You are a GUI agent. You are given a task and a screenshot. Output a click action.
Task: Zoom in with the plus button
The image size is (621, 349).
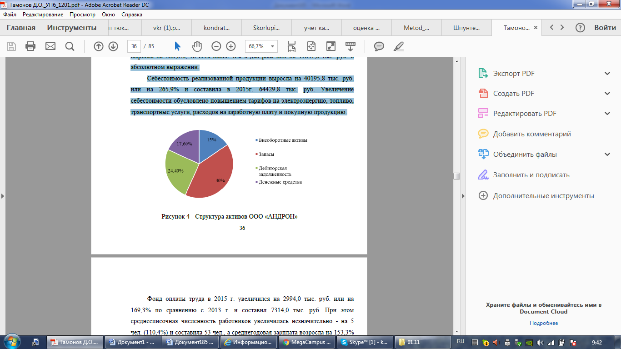tap(231, 46)
